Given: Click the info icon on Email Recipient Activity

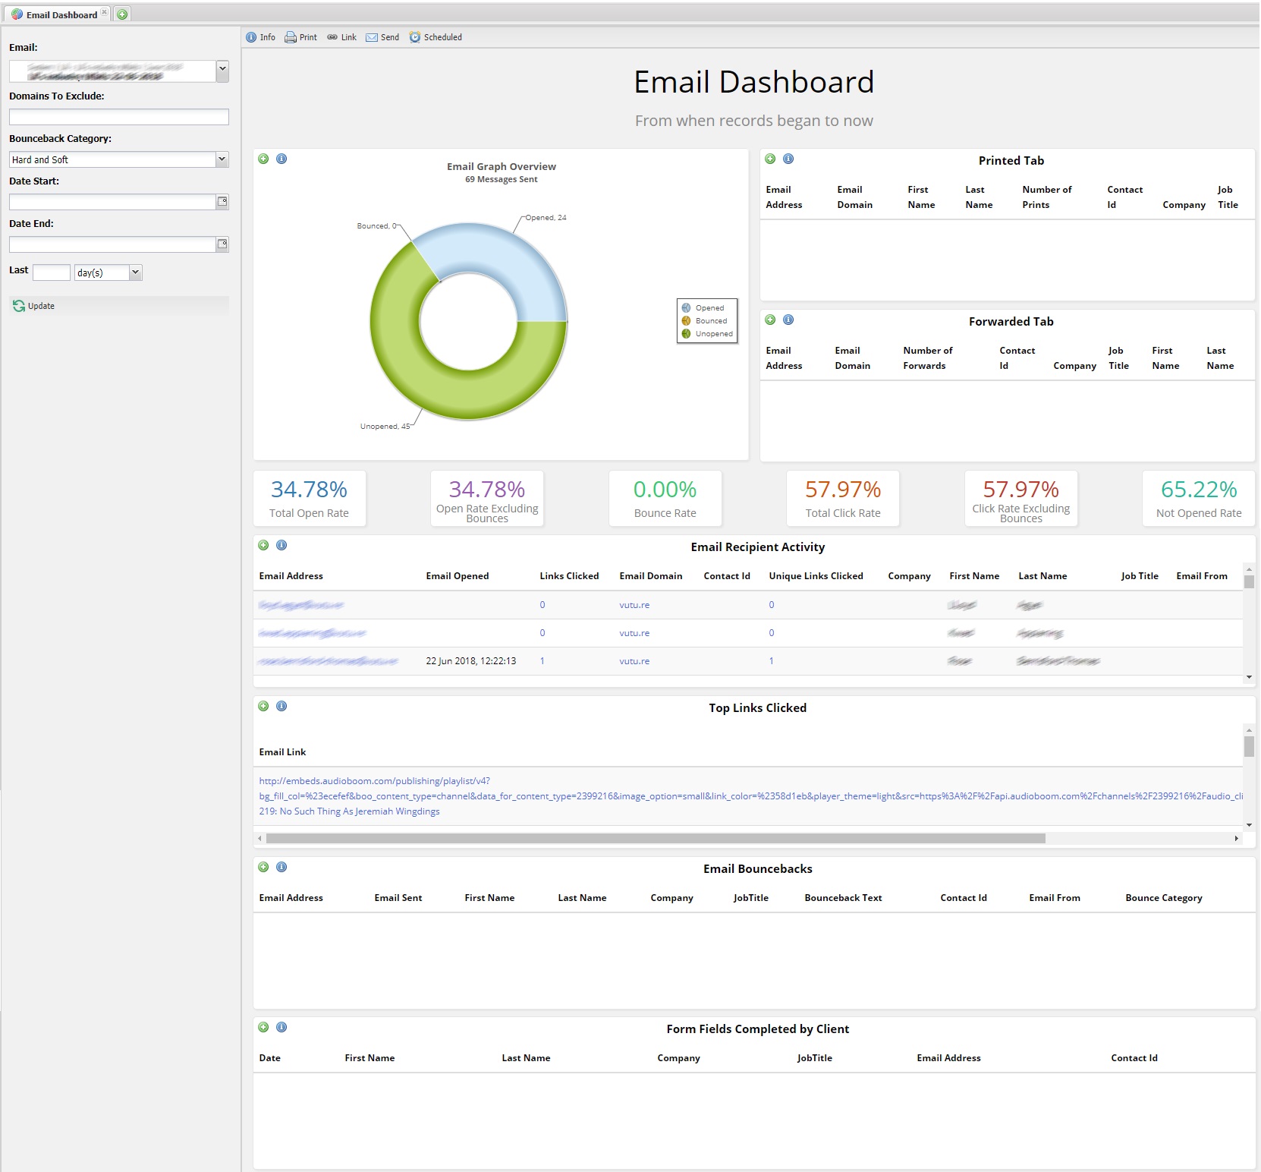Looking at the screenshot, I should point(281,545).
